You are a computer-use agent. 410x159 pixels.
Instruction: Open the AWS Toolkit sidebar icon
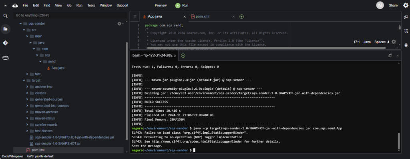click(5, 57)
